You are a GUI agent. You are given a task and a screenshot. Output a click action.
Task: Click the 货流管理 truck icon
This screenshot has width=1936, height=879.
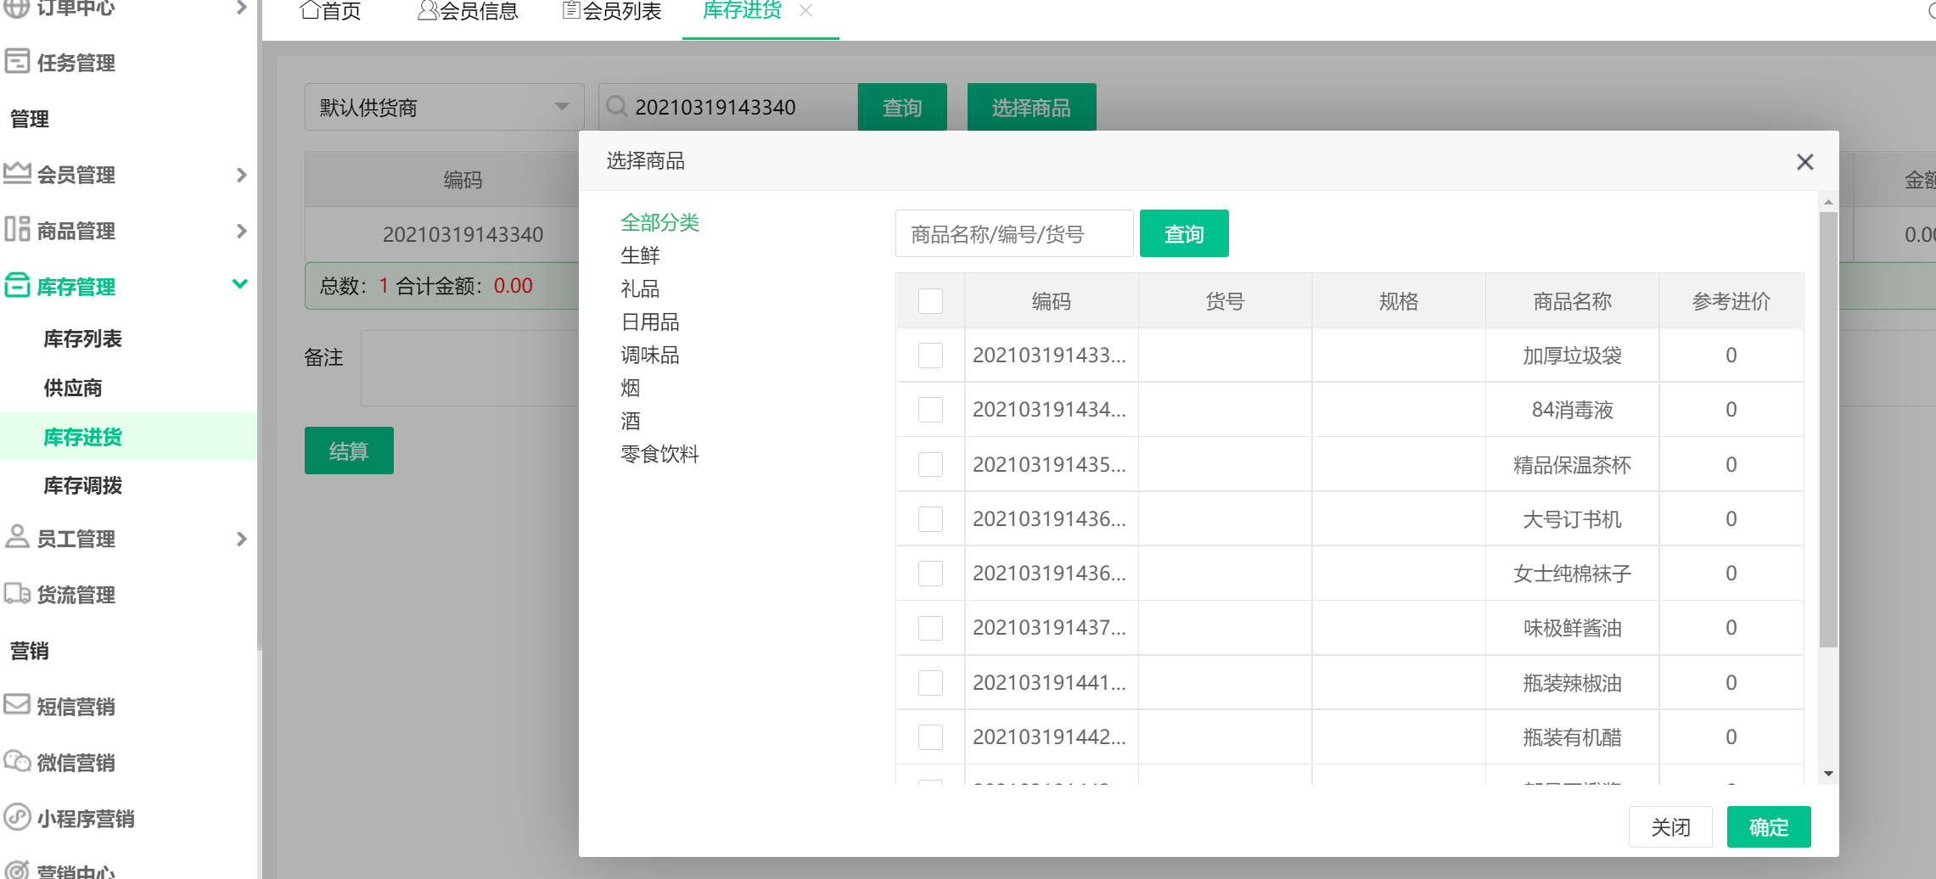[17, 593]
